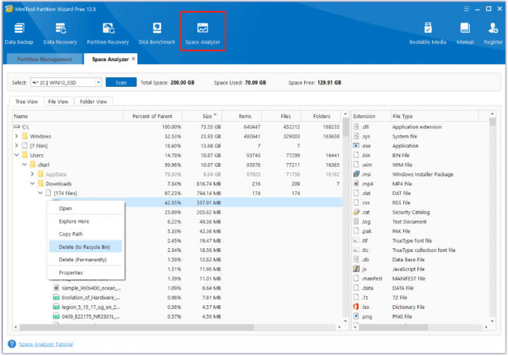This screenshot has width=508, height=356.
Task: Choose Open in context menu
Action: click(86, 208)
